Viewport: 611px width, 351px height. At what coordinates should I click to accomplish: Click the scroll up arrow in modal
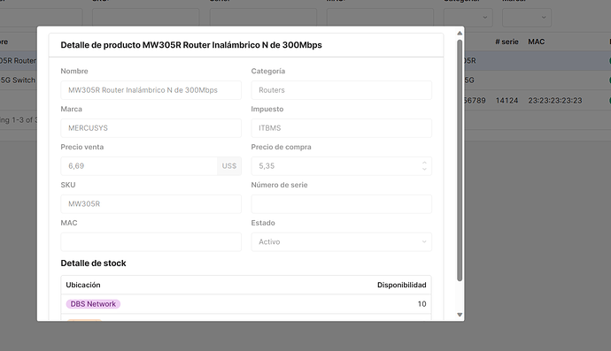point(460,33)
